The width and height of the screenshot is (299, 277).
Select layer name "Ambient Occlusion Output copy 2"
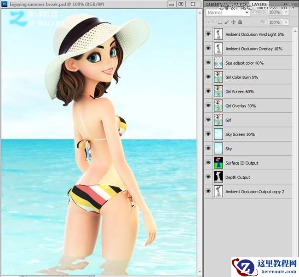tap(255, 191)
